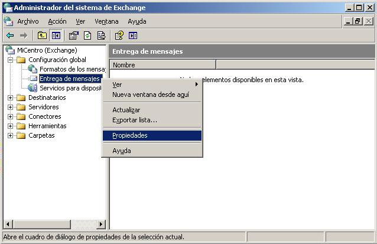Select Actualizar in the context menu
The image size is (377, 244).
click(126, 110)
